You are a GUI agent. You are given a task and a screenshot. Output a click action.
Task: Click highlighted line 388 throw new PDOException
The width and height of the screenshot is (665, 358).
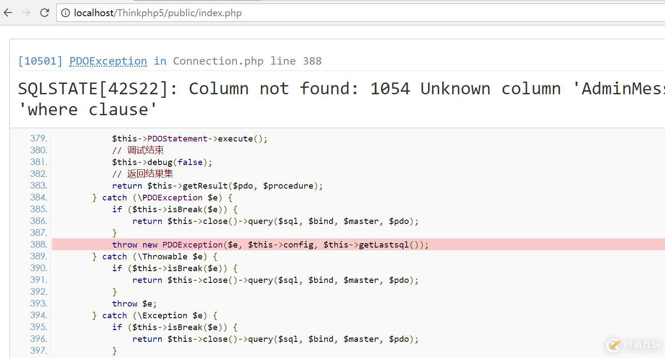[270, 245]
